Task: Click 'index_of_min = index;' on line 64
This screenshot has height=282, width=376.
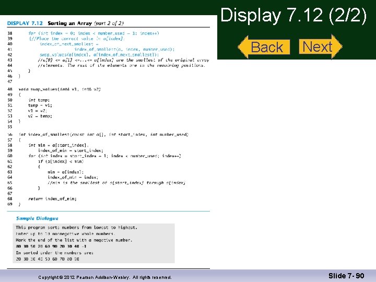Action: click(x=73, y=177)
